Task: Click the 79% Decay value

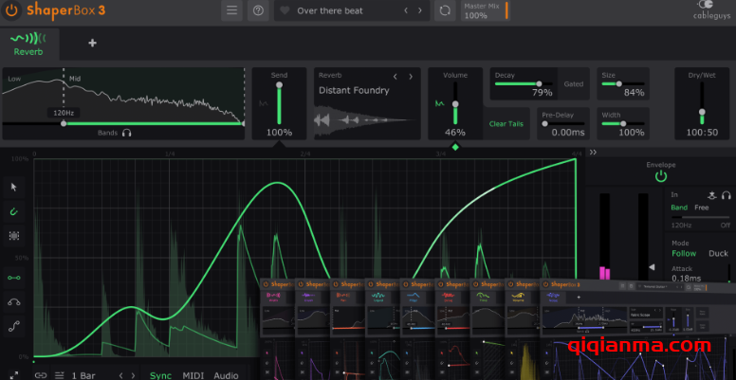Action: click(x=543, y=93)
